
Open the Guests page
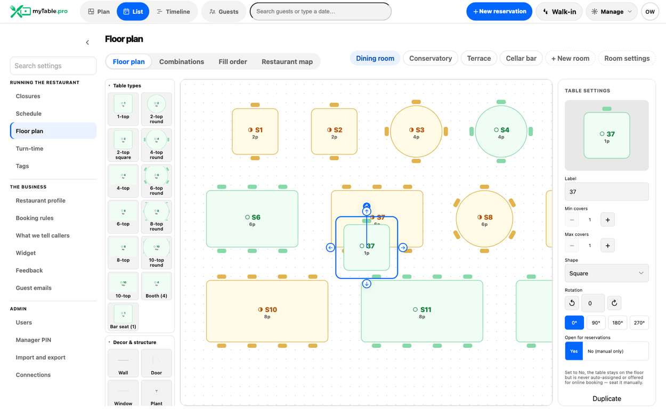point(223,11)
